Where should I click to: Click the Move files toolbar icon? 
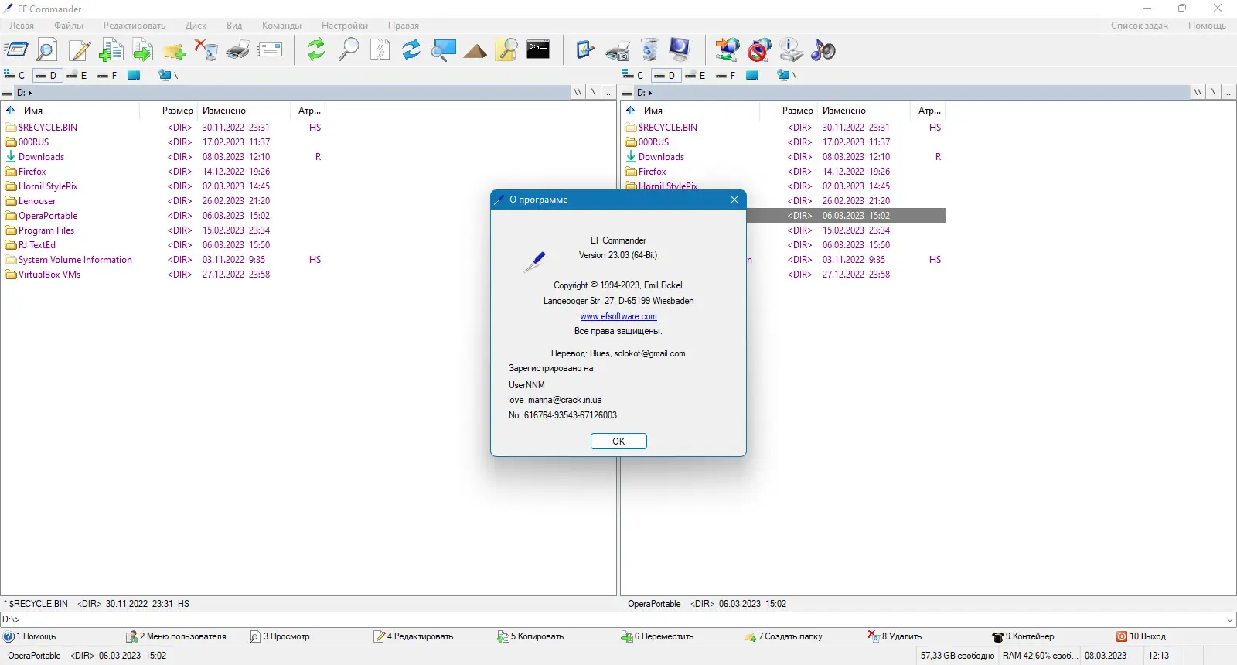click(x=143, y=50)
